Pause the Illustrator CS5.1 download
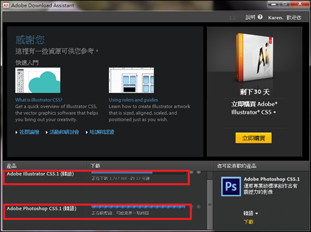Viewport: 311px width, 232px height. click(x=191, y=172)
